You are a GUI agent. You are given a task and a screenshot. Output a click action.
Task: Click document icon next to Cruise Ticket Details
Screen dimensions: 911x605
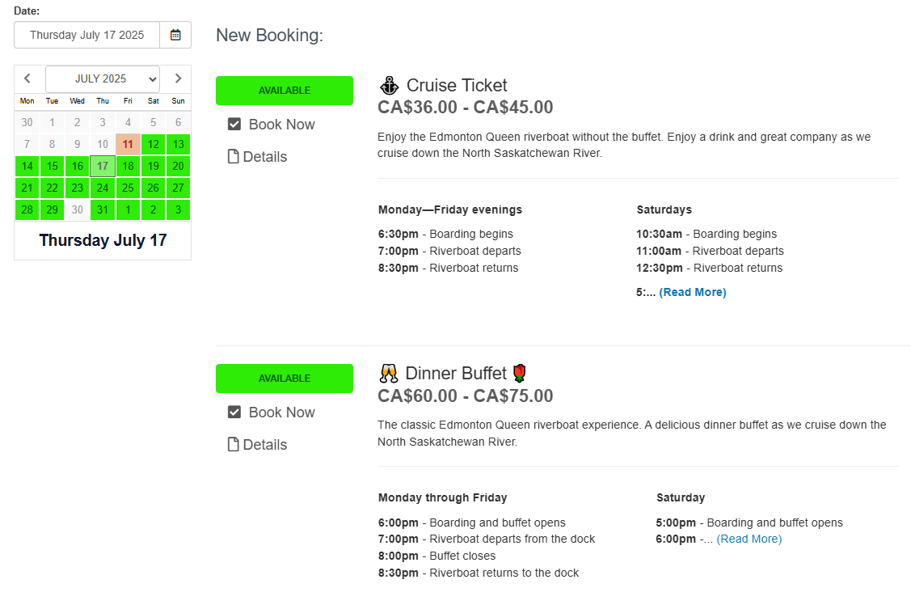click(x=234, y=157)
